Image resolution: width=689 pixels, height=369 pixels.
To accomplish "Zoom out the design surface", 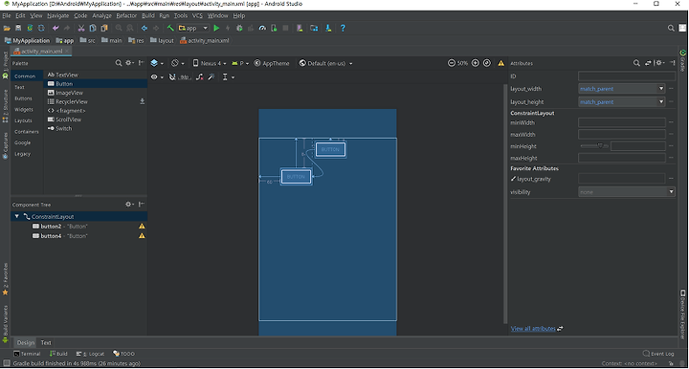I will [452, 63].
